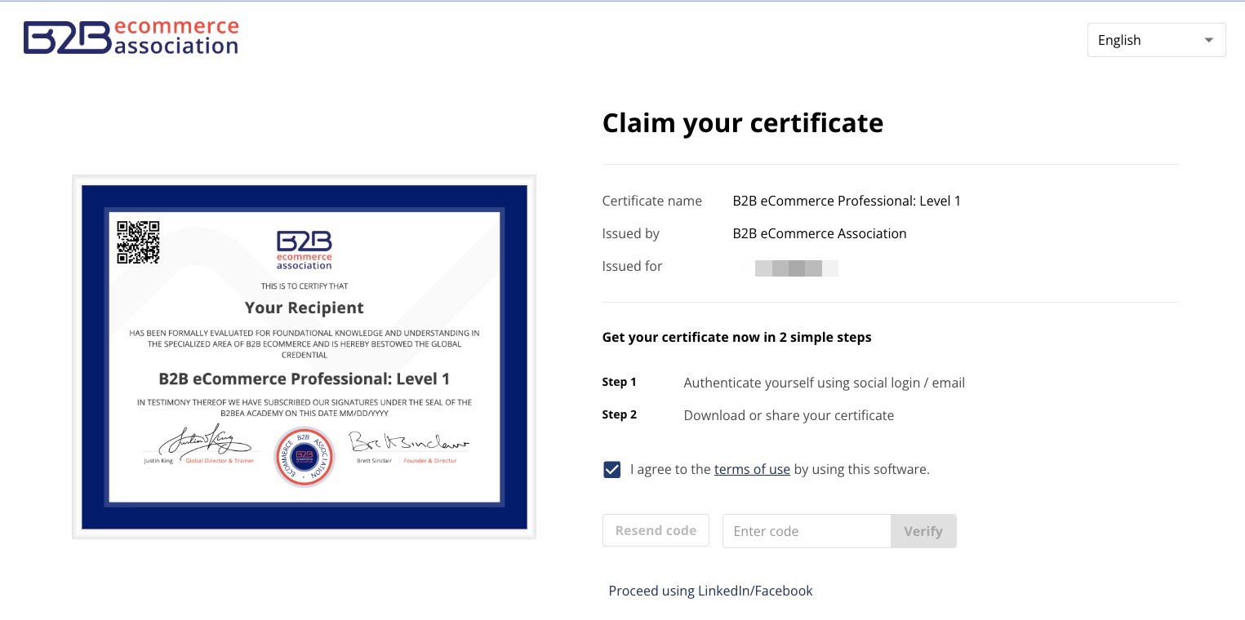The width and height of the screenshot is (1245, 620).
Task: Click the B2B ecommerce association logo
Action: pyautogui.click(x=131, y=38)
